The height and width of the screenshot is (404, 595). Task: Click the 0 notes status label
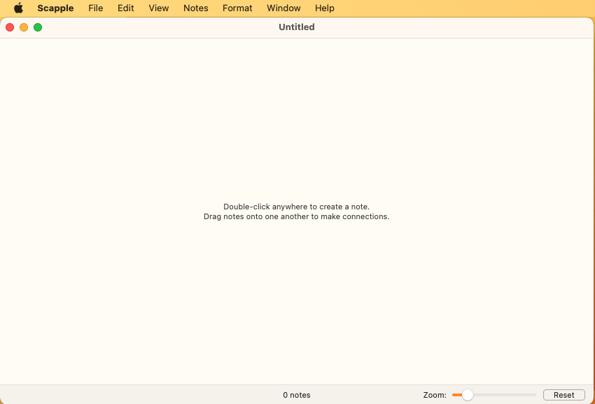click(x=297, y=395)
